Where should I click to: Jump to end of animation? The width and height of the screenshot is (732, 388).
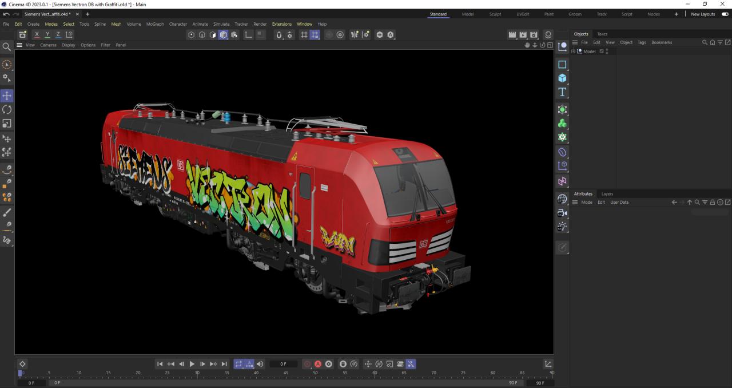click(224, 364)
